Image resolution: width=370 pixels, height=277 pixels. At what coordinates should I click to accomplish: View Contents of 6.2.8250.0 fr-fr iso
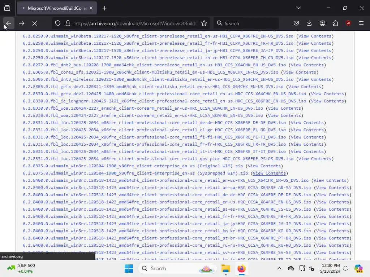tap(315, 43)
